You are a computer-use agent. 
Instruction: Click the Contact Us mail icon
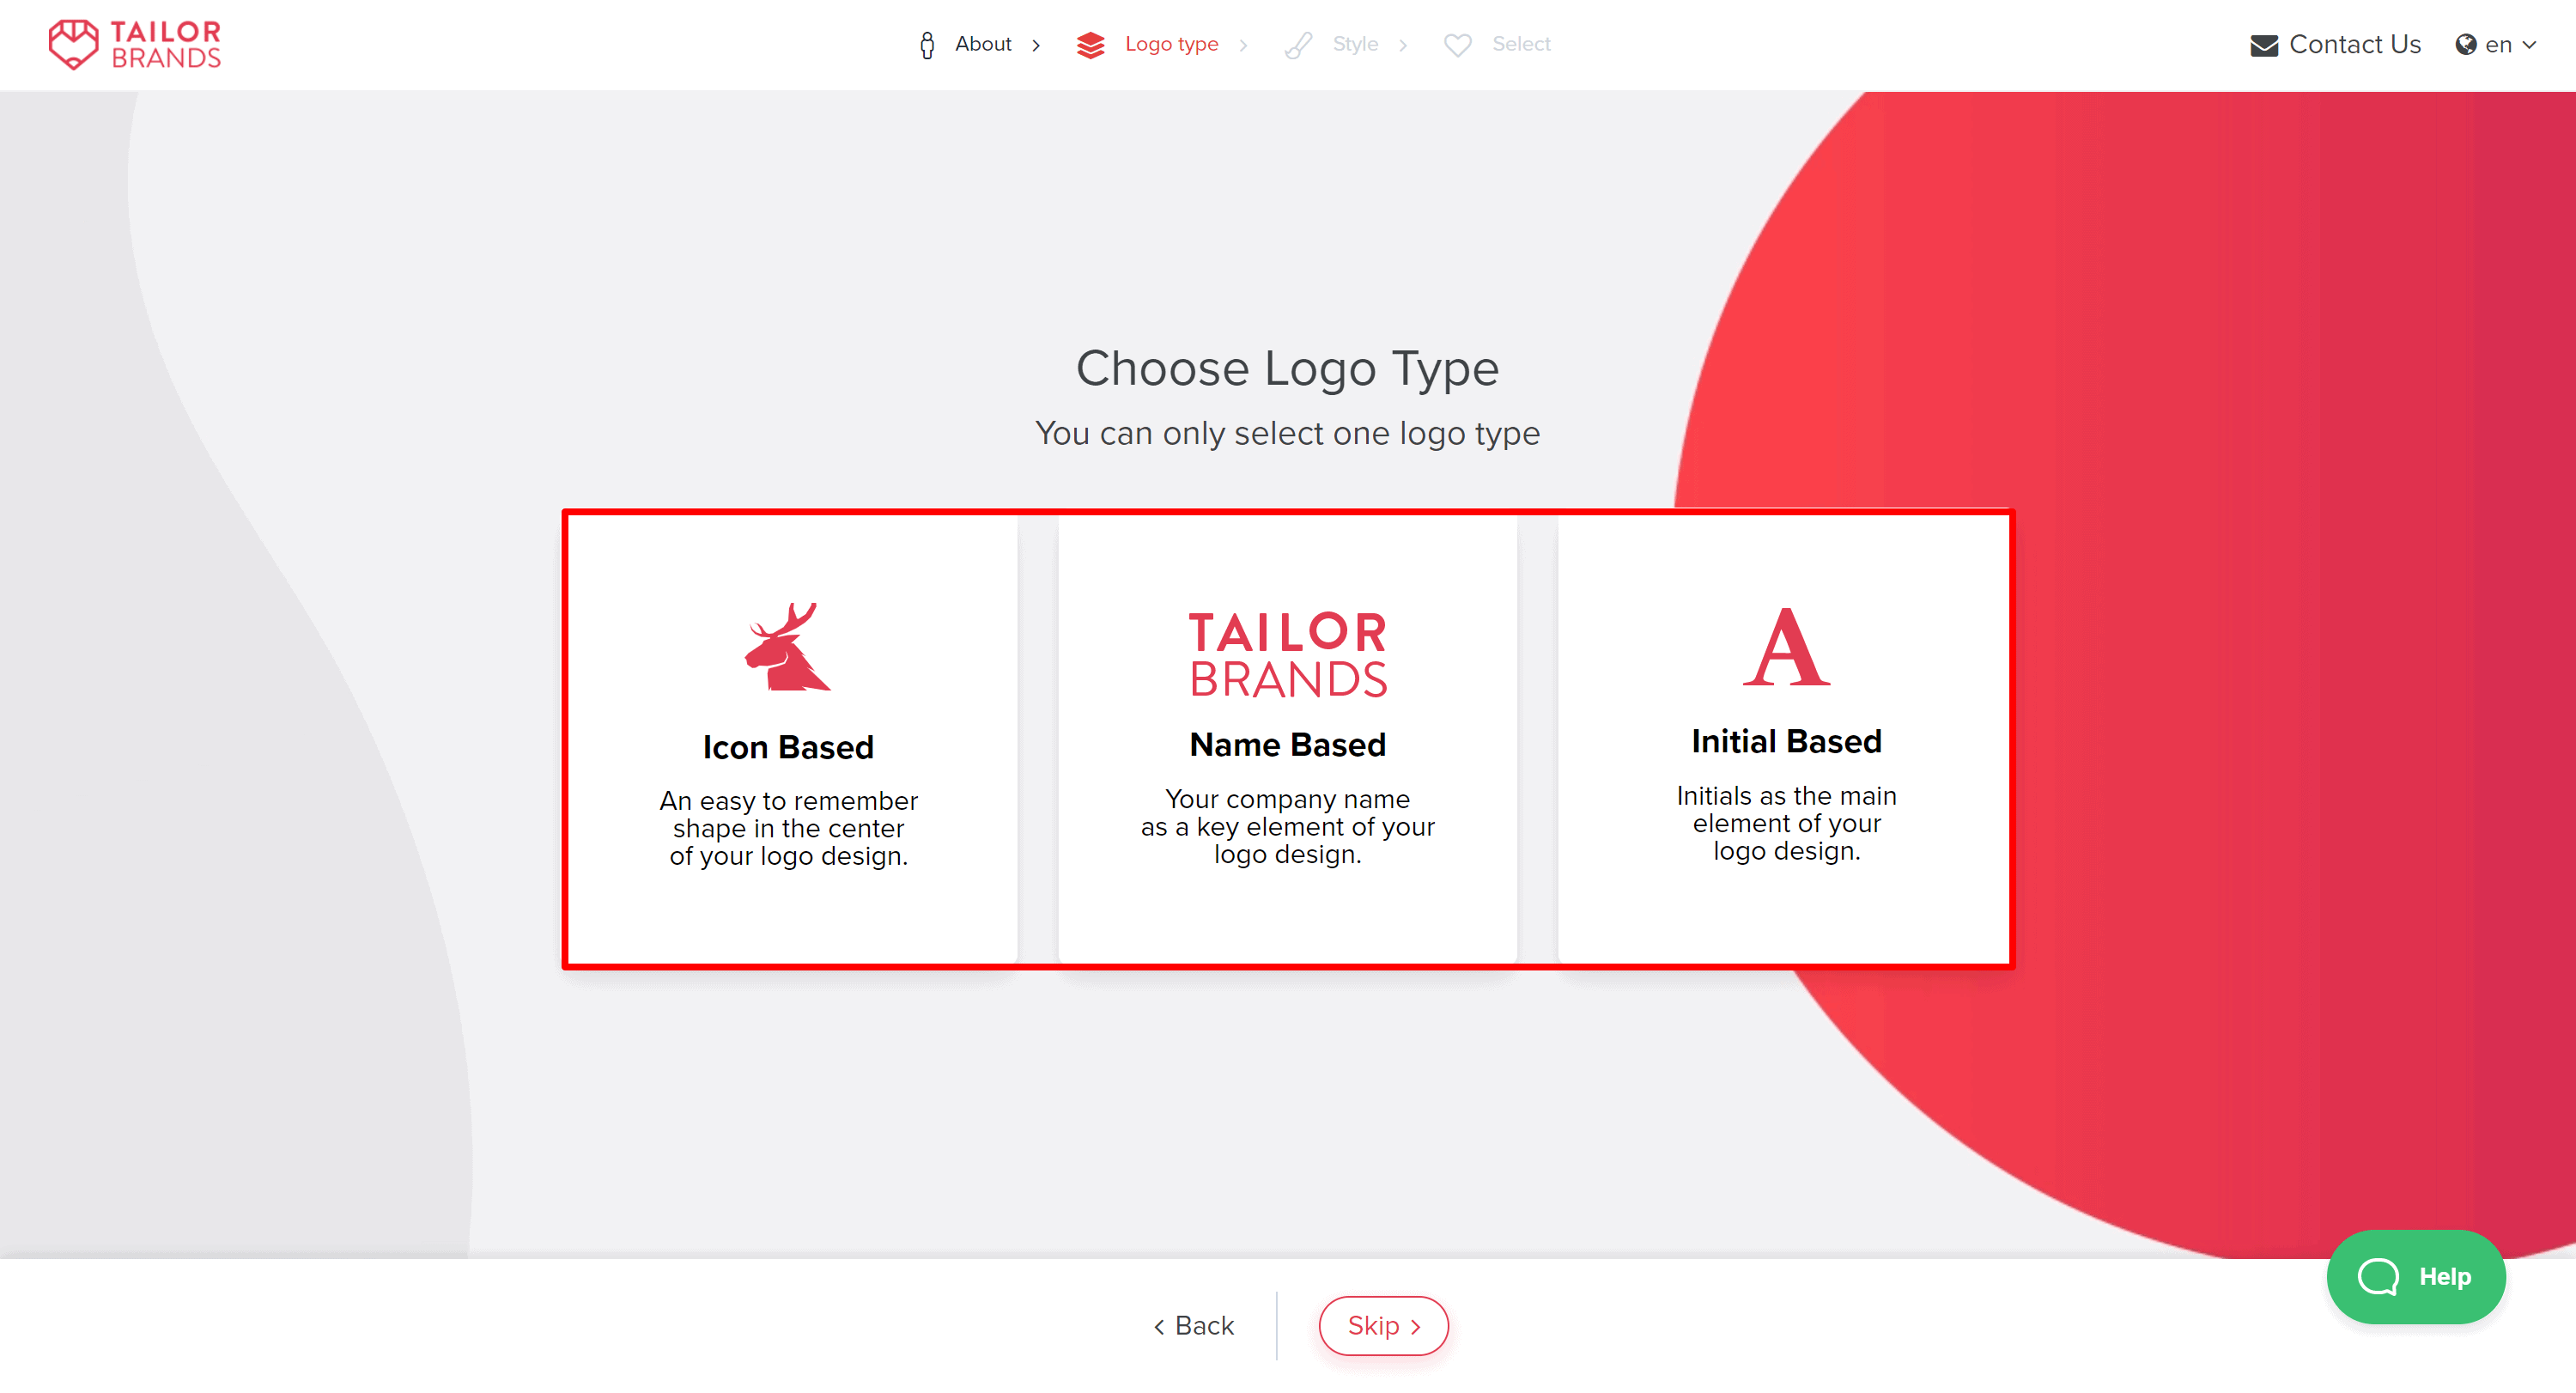[x=2260, y=45]
